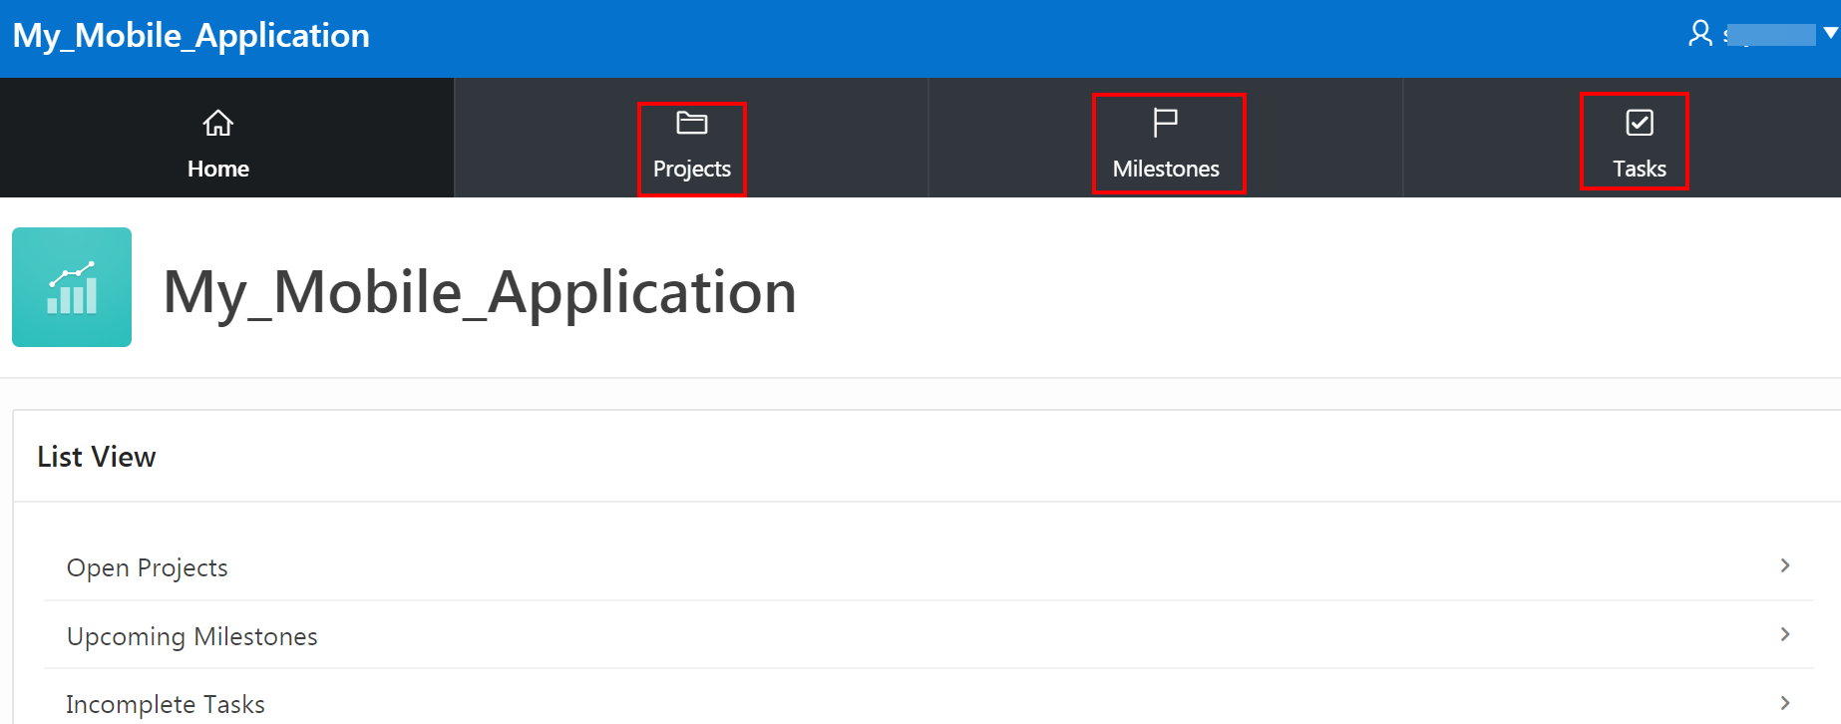Click the teal application chart icon
1841x724 pixels.
tap(72, 287)
